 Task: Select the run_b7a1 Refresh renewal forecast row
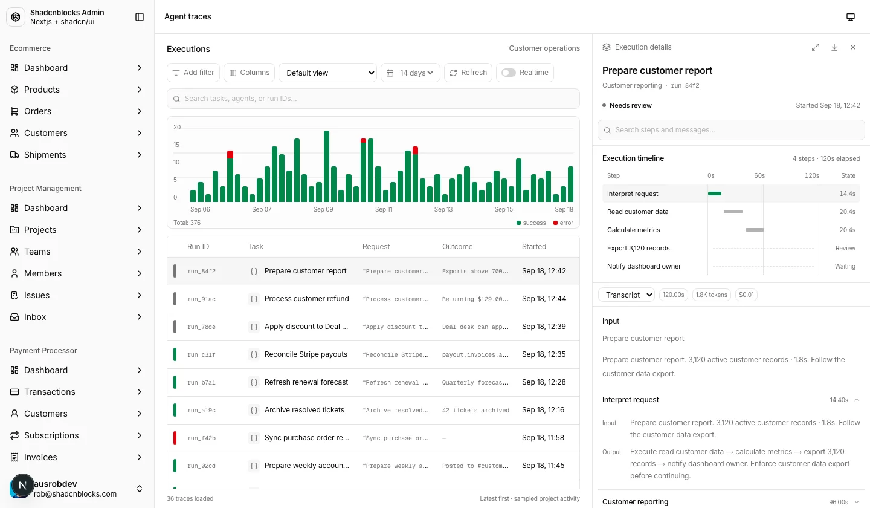point(373,382)
